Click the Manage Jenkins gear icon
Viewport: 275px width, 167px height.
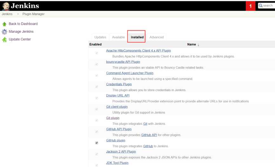click(4, 32)
